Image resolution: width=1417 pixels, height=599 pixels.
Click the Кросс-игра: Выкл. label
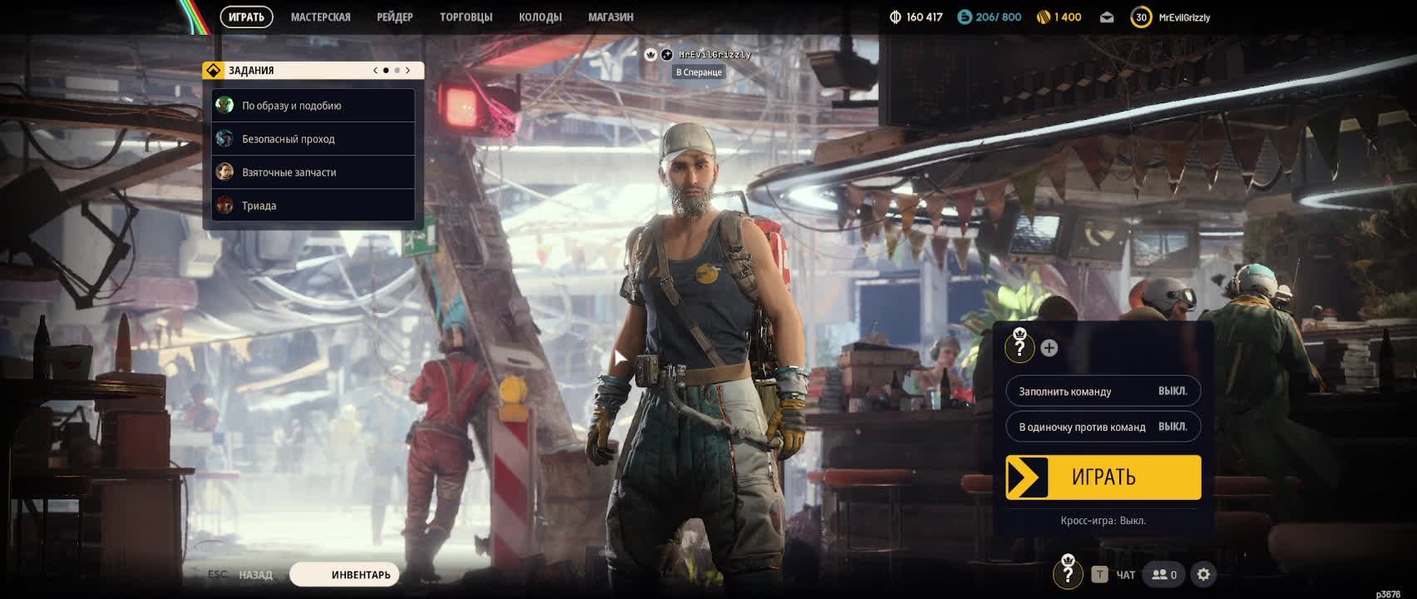(x=1103, y=521)
